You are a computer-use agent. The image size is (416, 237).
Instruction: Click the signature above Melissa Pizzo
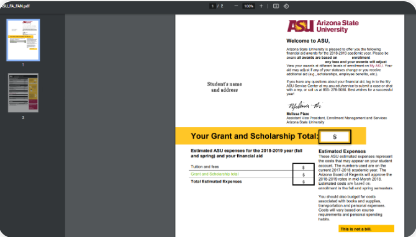(305, 105)
